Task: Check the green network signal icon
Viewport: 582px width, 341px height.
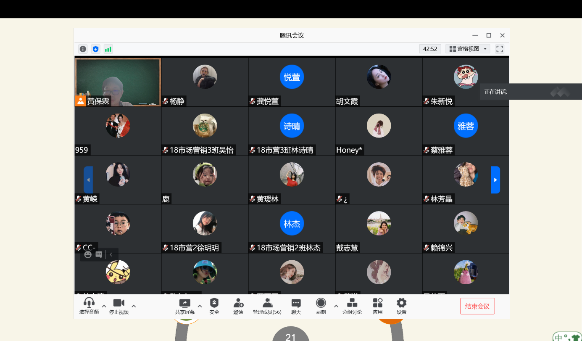Action: coord(108,49)
